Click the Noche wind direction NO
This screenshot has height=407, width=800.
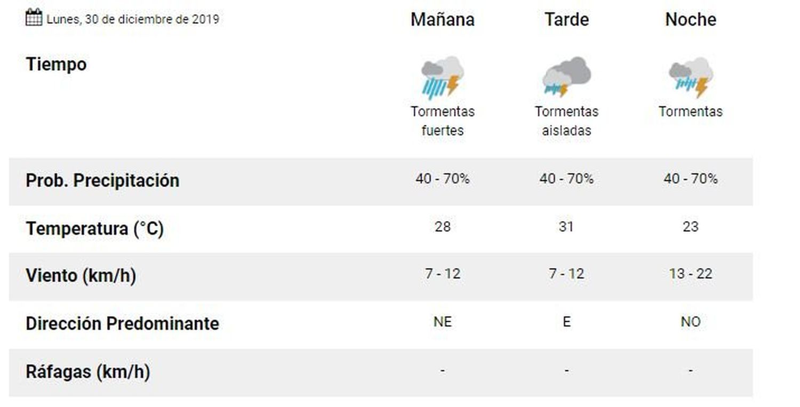pyautogui.click(x=691, y=322)
